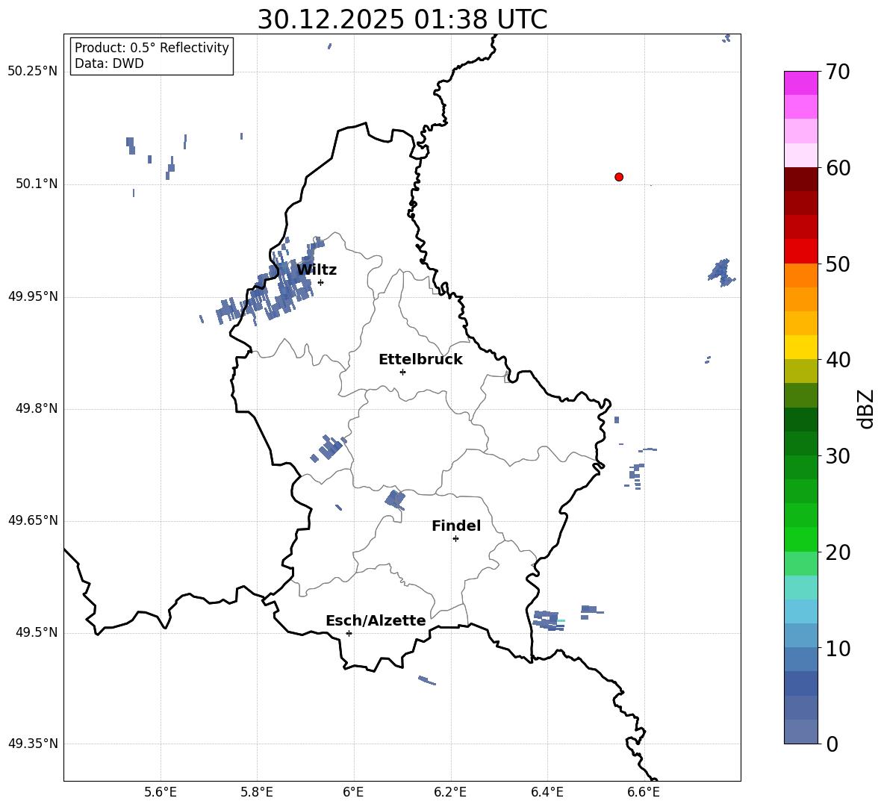The height and width of the screenshot is (807, 884).
Task: Click the Product: 0.5° Reflectivity text
Action: click(x=152, y=48)
